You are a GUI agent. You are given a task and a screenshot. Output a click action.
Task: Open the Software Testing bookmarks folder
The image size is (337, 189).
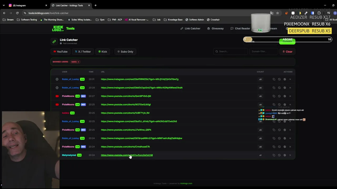27,20
